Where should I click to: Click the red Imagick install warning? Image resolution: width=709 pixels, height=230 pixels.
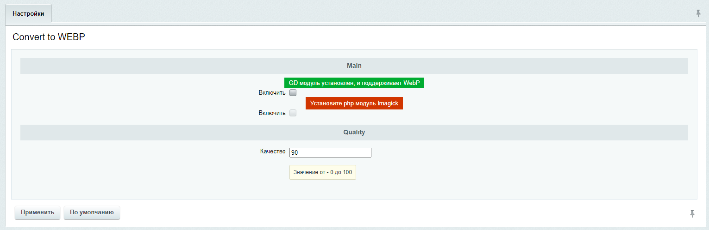354,103
